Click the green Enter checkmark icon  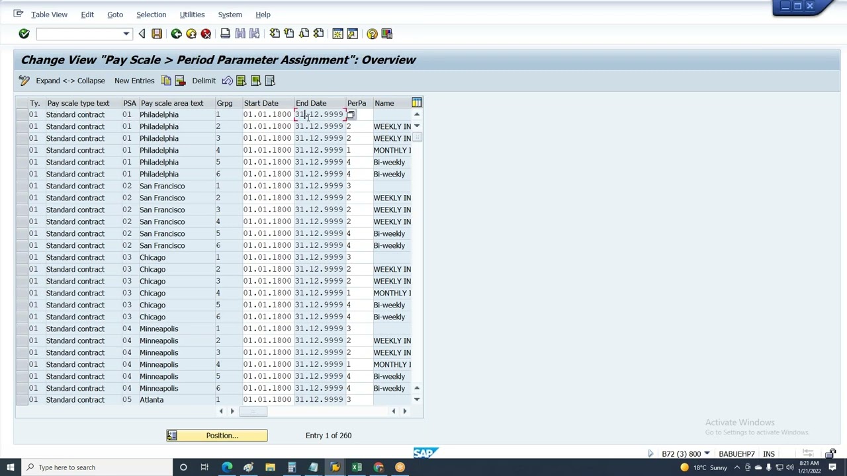[24, 34]
